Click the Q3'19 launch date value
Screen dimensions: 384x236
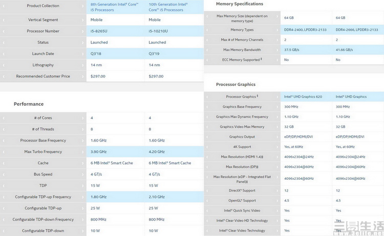point(154,54)
